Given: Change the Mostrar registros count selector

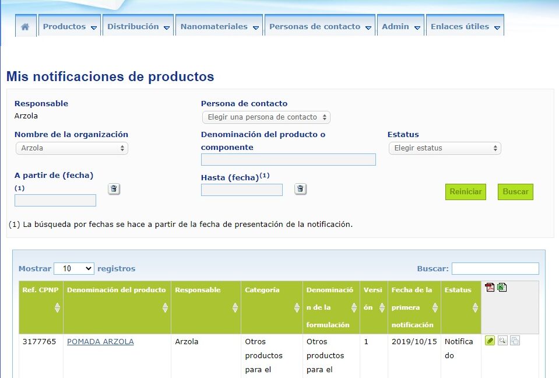Looking at the screenshot, I should point(73,268).
